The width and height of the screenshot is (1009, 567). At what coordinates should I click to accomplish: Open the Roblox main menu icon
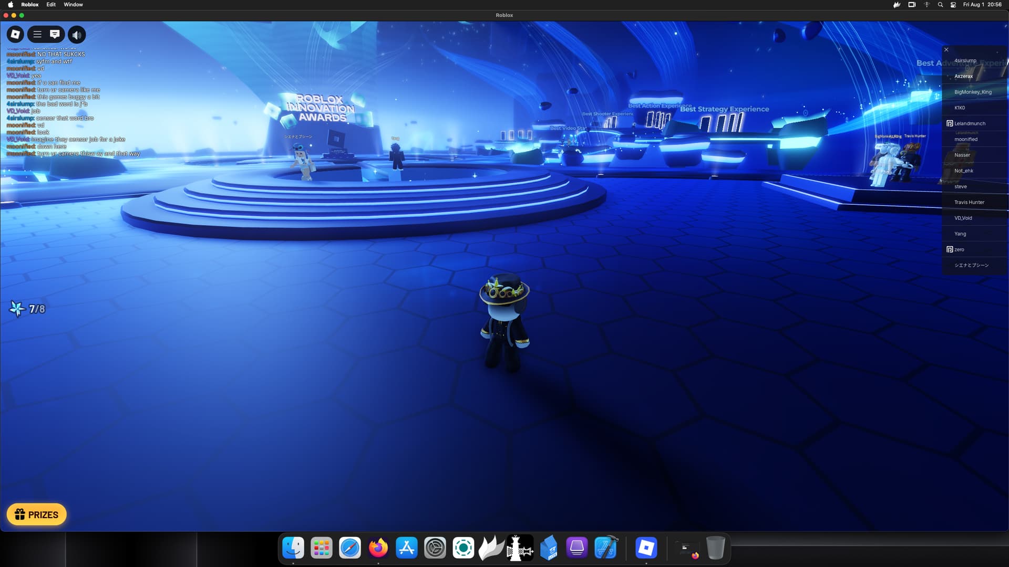[x=15, y=35]
